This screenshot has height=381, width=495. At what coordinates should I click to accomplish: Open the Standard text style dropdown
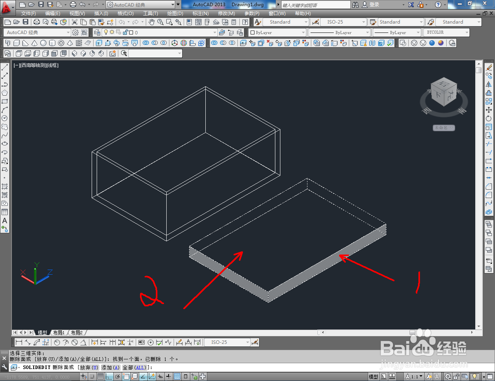(x=286, y=22)
